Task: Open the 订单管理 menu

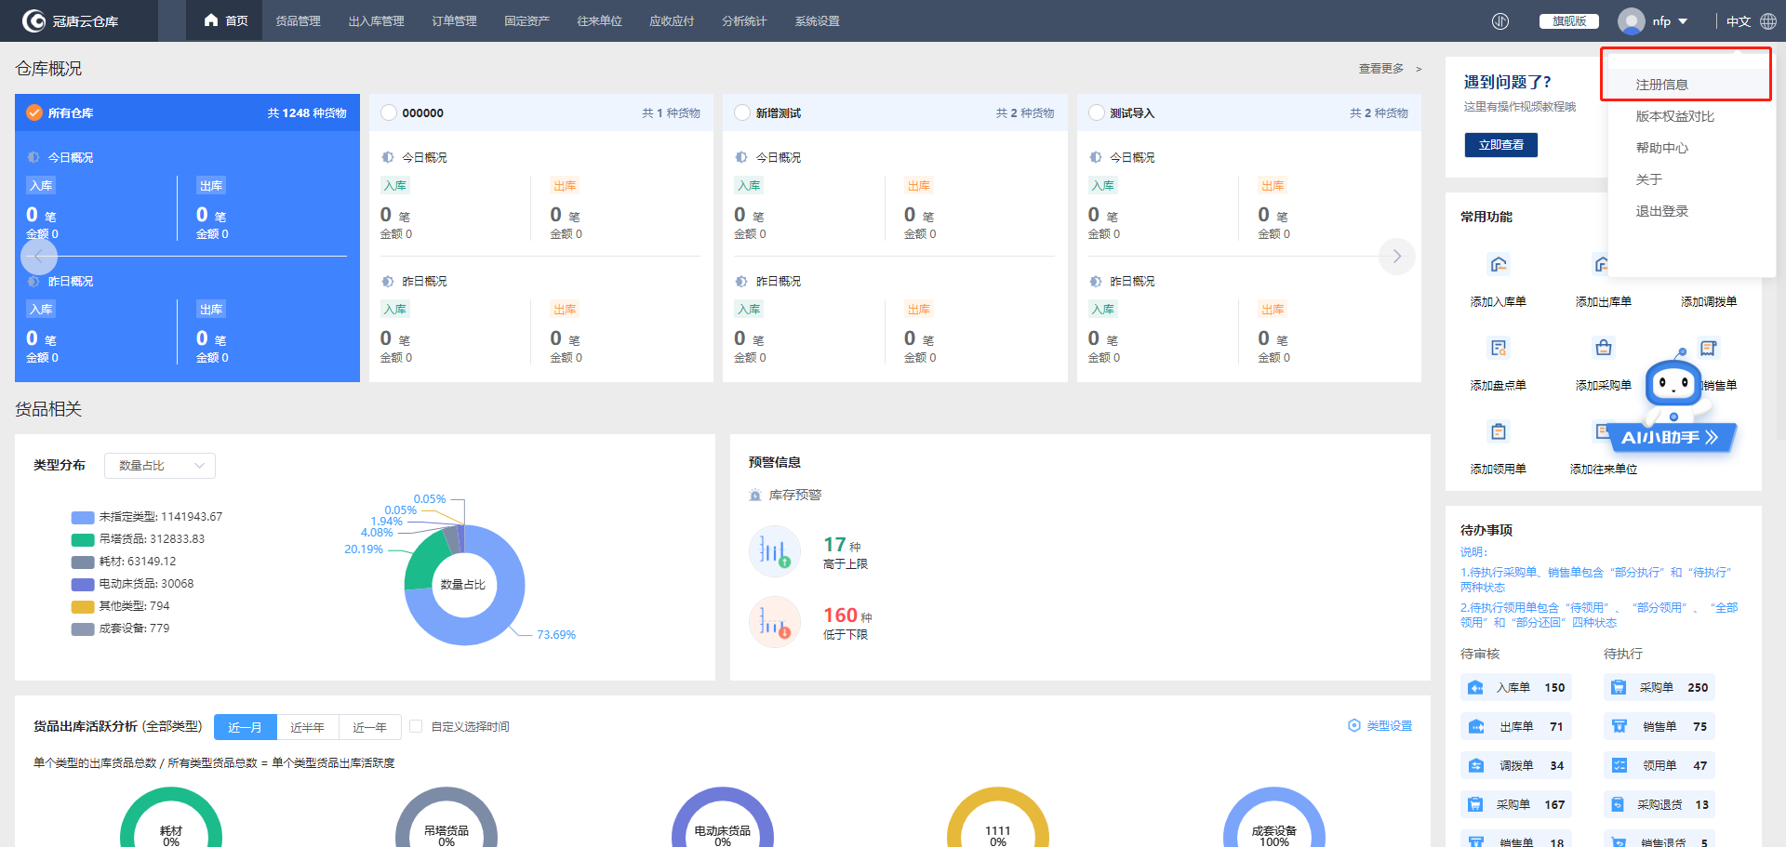Action: point(454,20)
